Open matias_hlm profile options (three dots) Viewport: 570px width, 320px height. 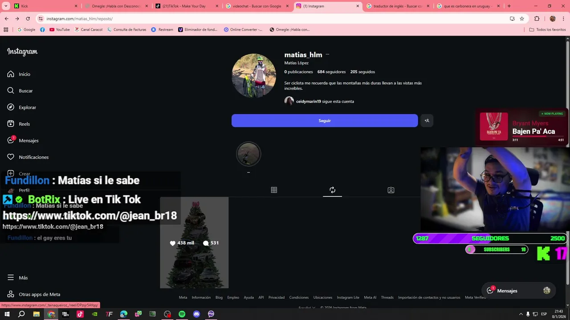pos(327,55)
